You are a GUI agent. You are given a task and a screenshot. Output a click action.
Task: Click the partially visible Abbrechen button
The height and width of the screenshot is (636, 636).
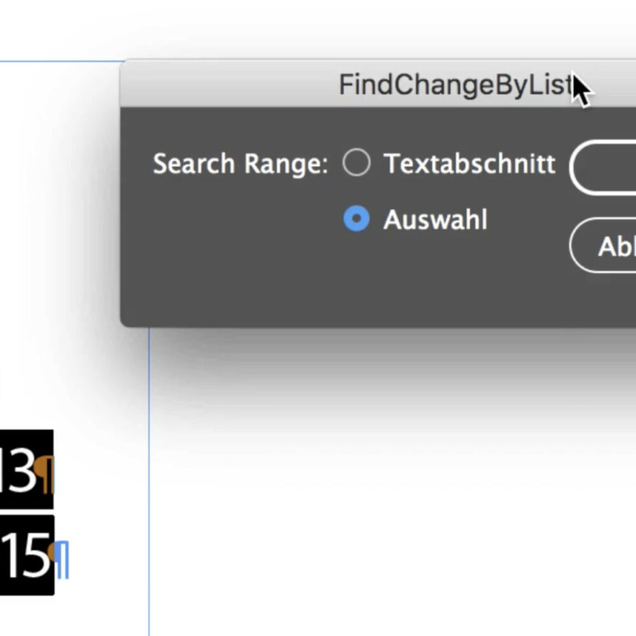pyautogui.click(x=603, y=245)
